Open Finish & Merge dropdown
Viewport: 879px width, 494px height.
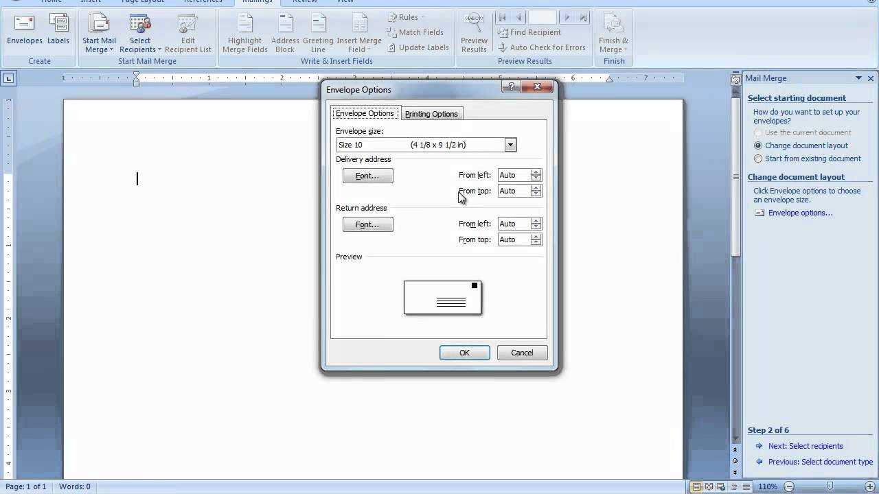point(613,33)
